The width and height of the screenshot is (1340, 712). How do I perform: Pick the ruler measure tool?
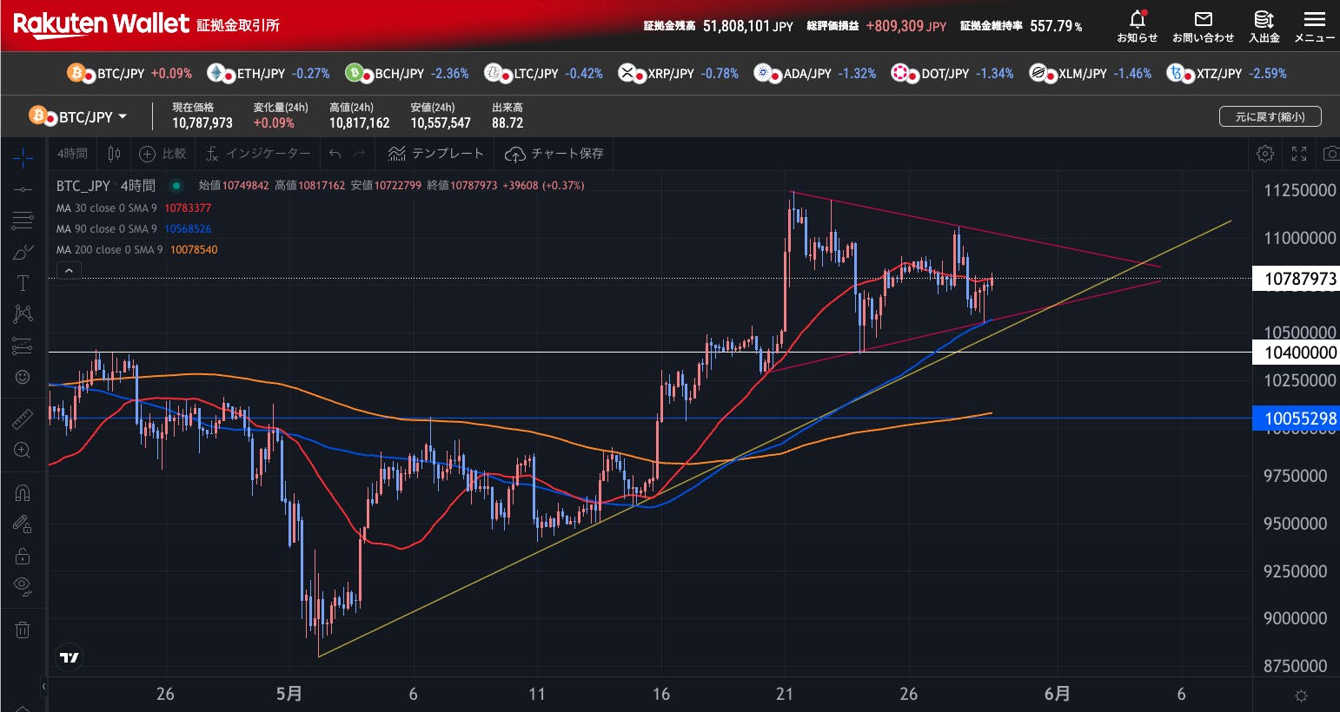(x=23, y=419)
